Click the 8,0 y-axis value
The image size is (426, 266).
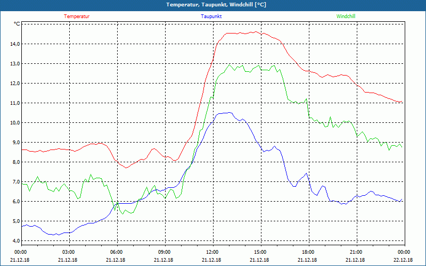point(17,162)
